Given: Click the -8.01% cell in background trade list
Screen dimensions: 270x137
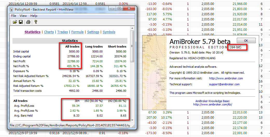Looking at the screenshot, I should click(x=167, y=9).
